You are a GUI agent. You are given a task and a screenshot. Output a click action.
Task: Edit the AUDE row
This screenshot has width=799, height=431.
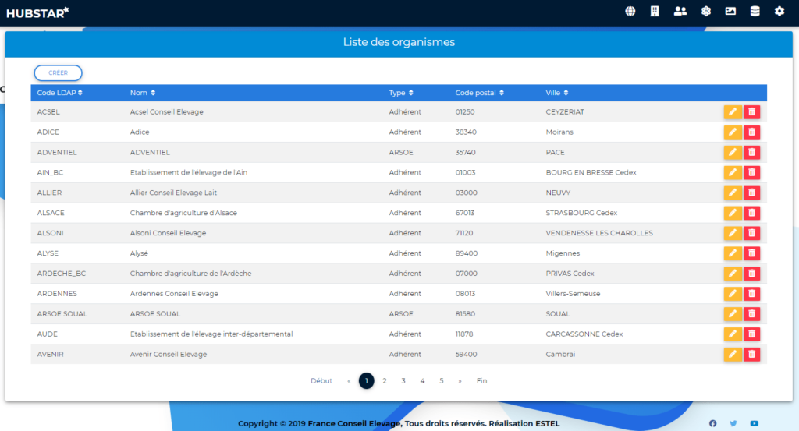(x=733, y=334)
